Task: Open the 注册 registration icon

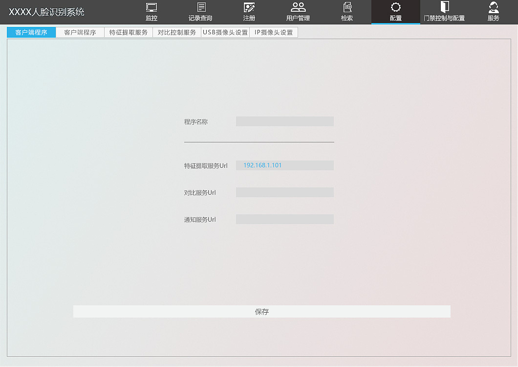Action: 249,12
